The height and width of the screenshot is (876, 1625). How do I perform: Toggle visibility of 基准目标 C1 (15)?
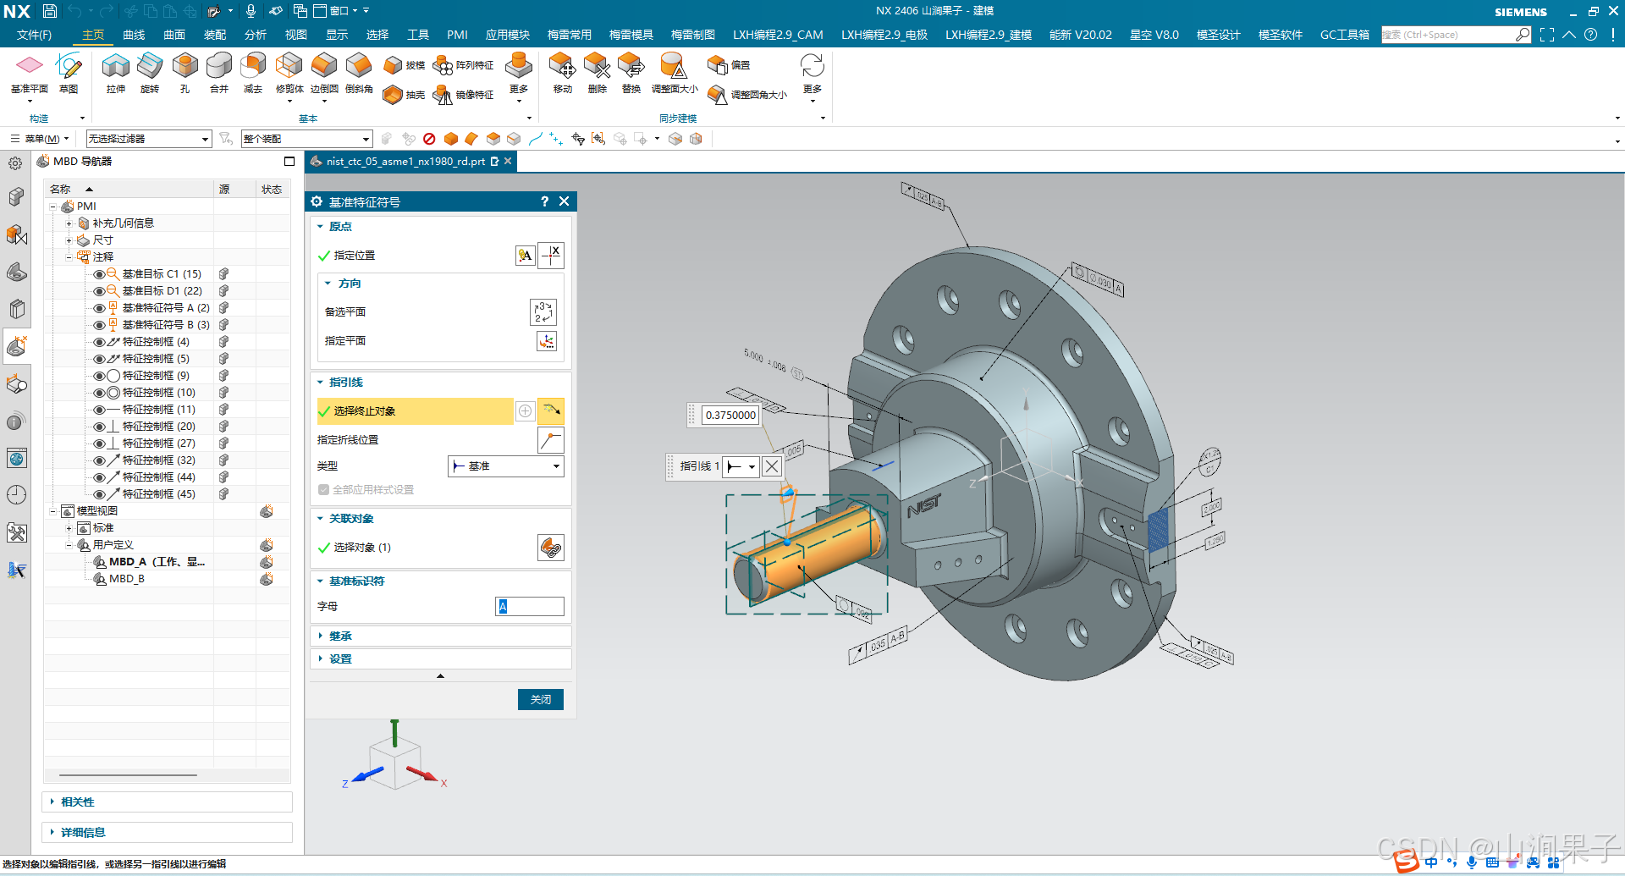(x=99, y=274)
